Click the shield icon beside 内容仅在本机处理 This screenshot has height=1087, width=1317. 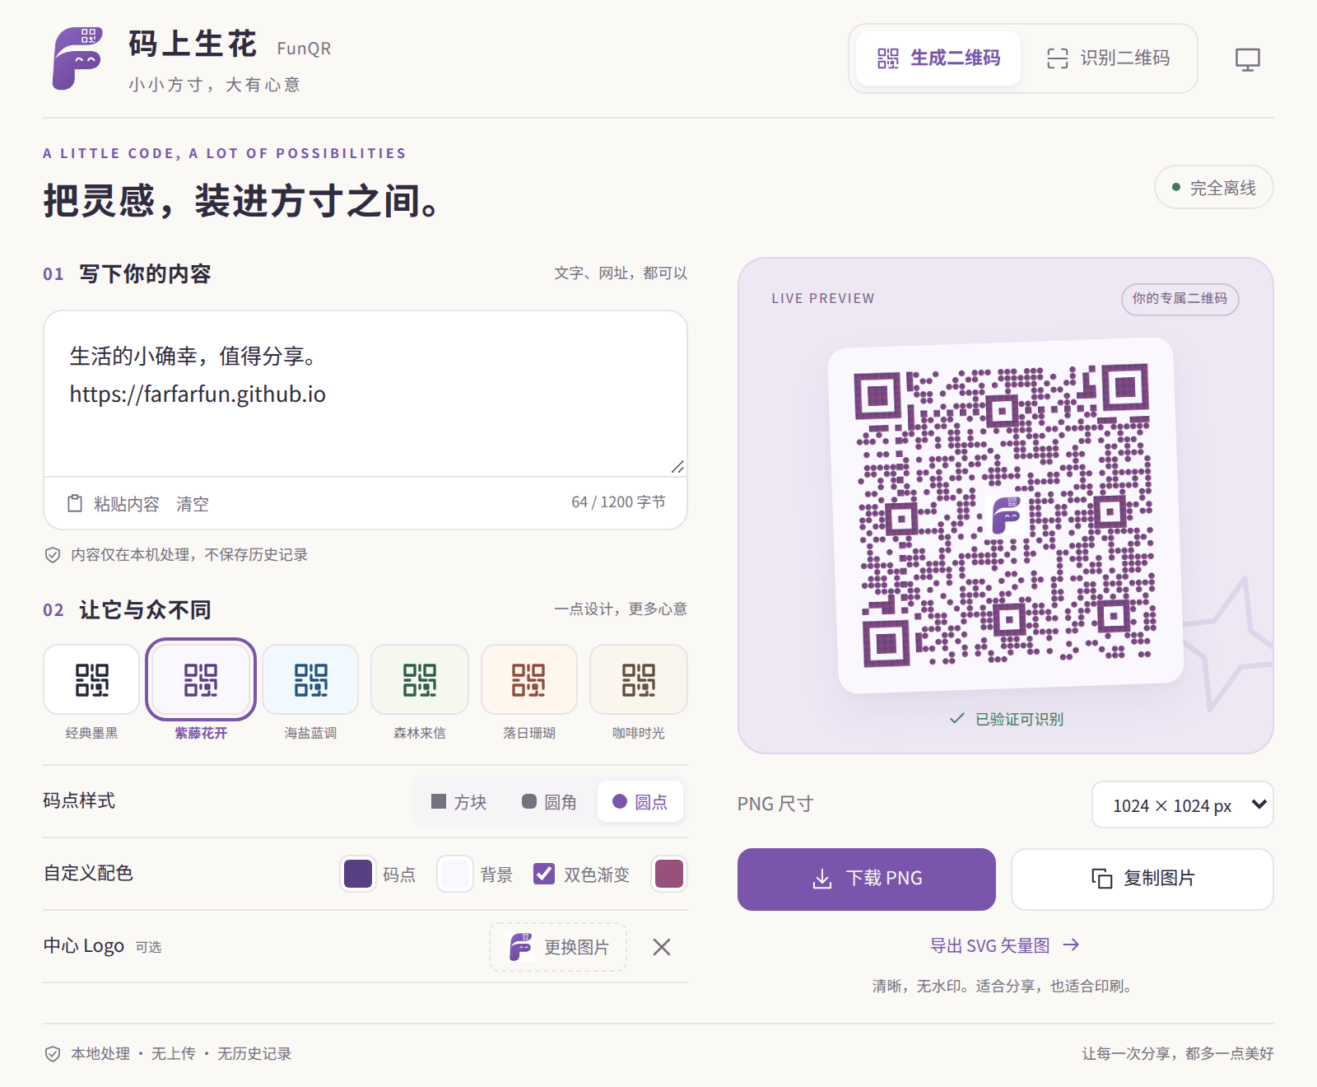53,555
